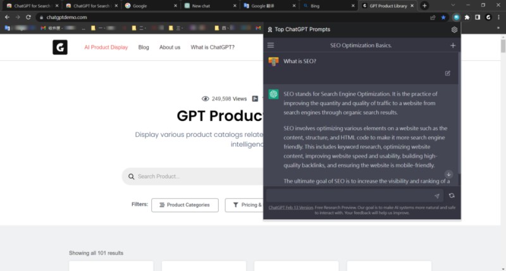Click the active blue extension icon
The image size is (506, 271).
[456, 18]
